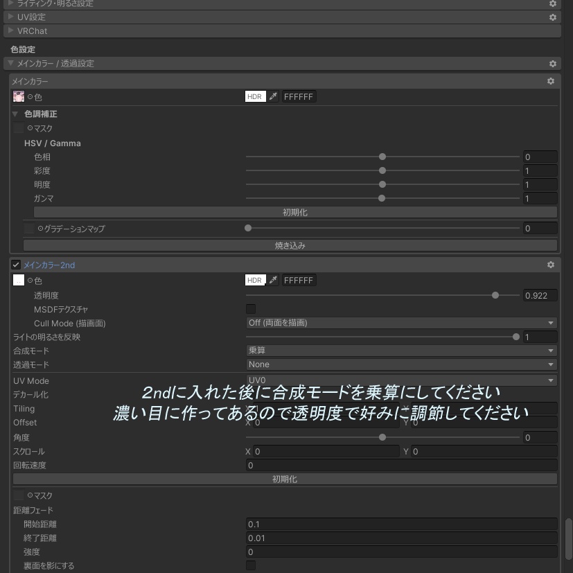Expand the VRChat section

pyautogui.click(x=10, y=30)
